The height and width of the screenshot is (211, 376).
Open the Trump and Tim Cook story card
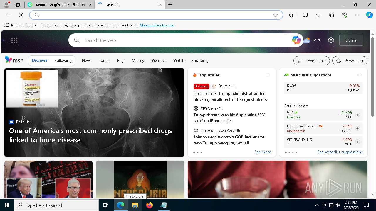48,179
